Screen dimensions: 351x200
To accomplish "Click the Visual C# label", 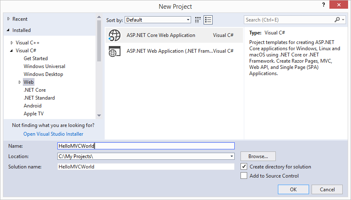I will pyautogui.click(x=26, y=51).
